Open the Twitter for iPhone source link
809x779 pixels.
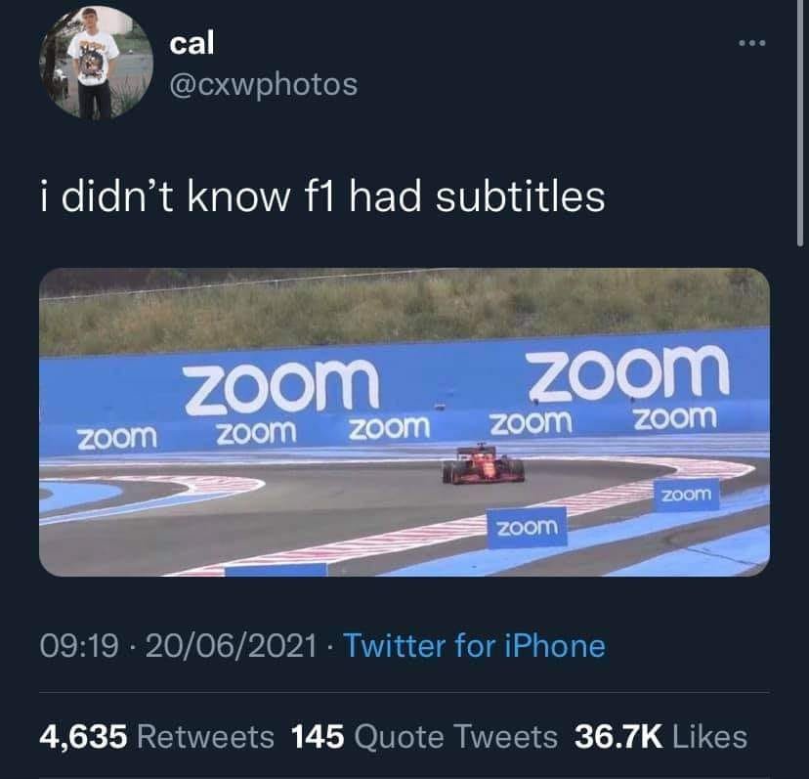[474, 646]
